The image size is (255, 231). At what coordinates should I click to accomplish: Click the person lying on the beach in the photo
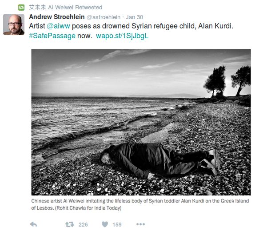click(160, 160)
